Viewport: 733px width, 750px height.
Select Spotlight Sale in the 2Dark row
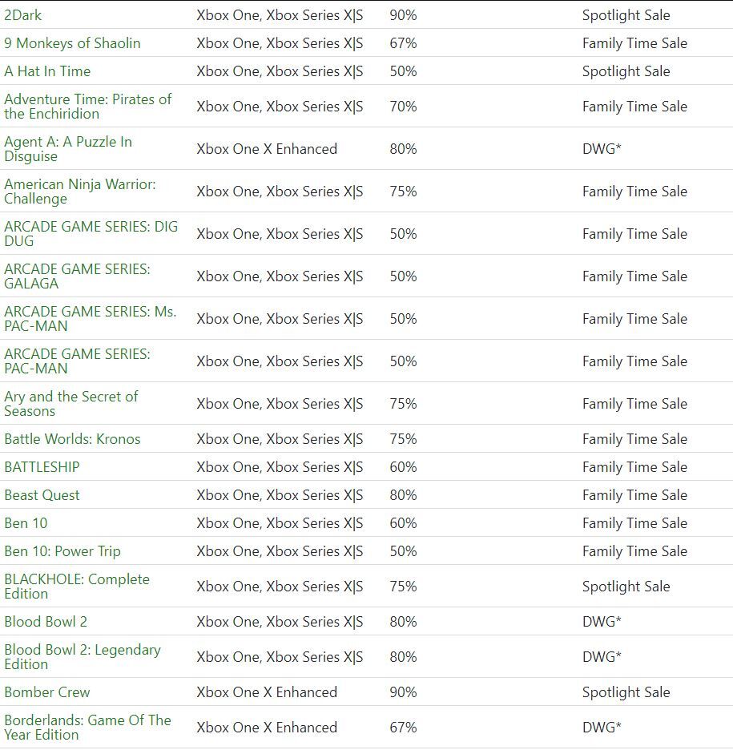[x=626, y=15]
